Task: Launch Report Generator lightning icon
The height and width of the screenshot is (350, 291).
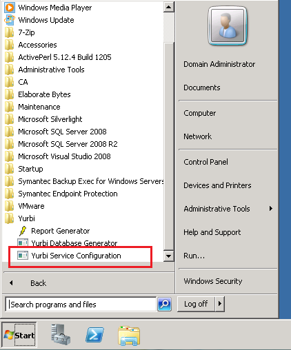Action: (x=23, y=231)
